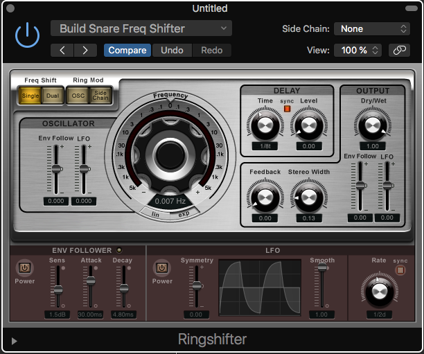Click the Output Env Follow slider handle
This screenshot has width=424, height=354.
(360, 186)
